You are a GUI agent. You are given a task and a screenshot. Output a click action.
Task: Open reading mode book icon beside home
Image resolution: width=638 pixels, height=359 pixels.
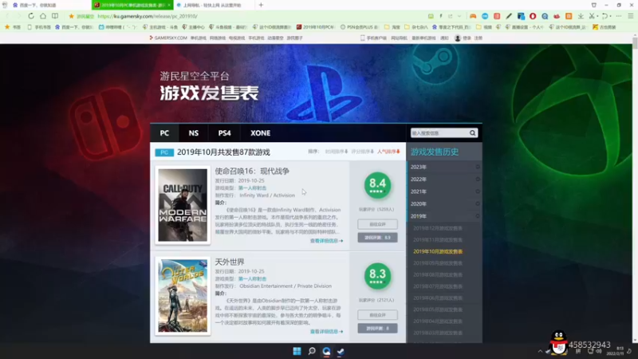(54, 16)
